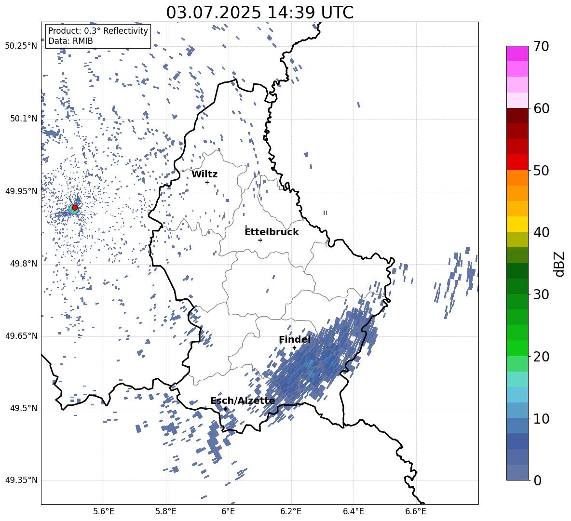Click the Findel city label
Image resolution: width=571 pixels, height=521 pixels.
point(295,339)
